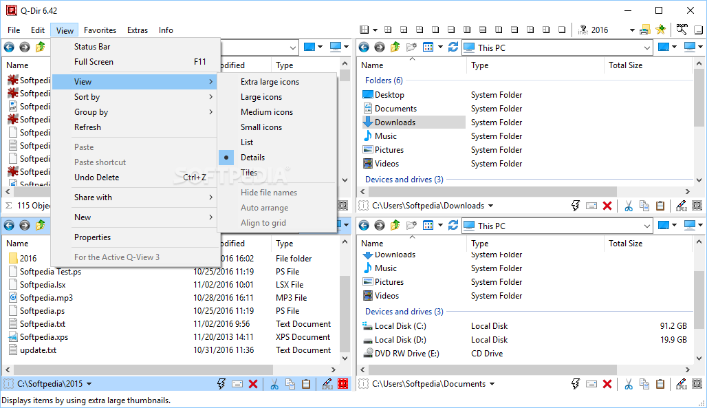Open the Info menu

[x=166, y=30]
